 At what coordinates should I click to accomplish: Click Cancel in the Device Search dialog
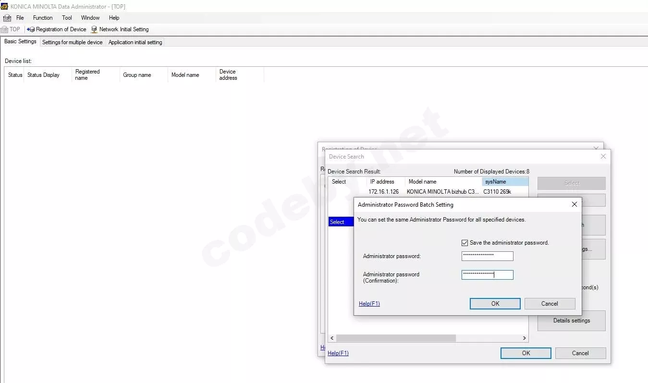coord(580,353)
